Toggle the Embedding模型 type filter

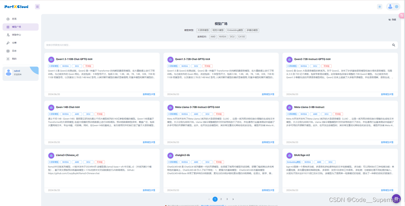[235, 30]
